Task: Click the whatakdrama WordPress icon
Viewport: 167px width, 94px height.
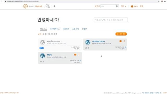Action: tap(88, 42)
